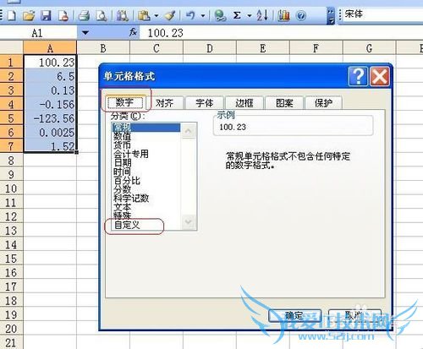
Task: Open the AutoSum functions dropdown arrow
Action: coord(250,15)
